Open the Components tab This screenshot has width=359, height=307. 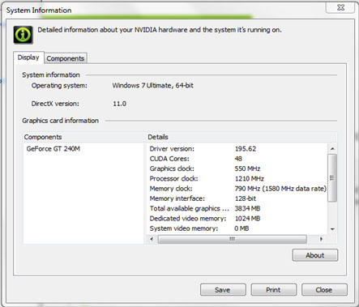(x=66, y=58)
